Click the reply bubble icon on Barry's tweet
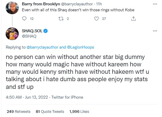The width and height of the screenshot is (162, 117). (x=24, y=19)
